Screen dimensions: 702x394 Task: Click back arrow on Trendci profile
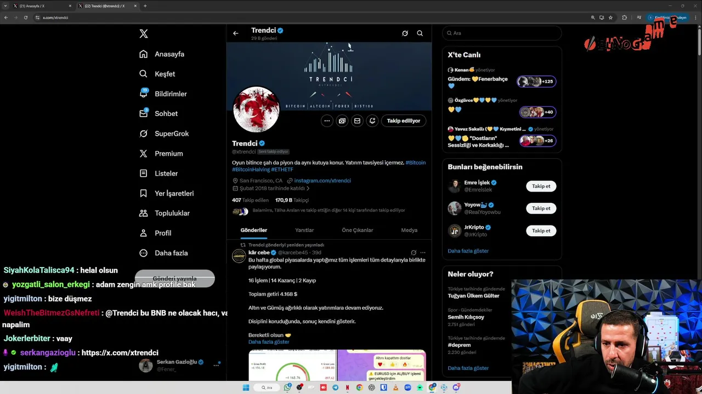click(236, 33)
